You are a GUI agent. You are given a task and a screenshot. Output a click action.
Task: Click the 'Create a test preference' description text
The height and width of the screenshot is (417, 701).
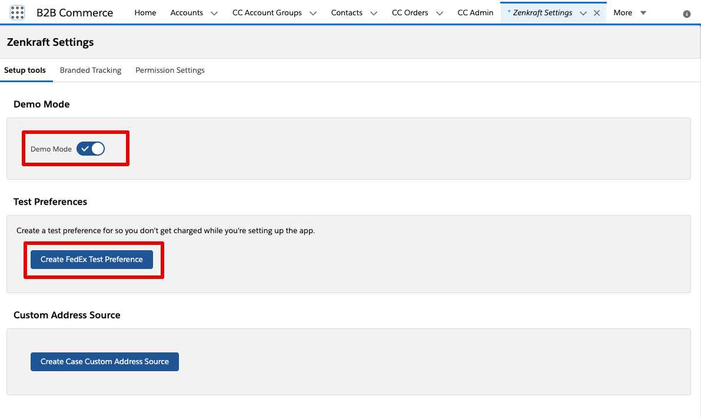(165, 231)
